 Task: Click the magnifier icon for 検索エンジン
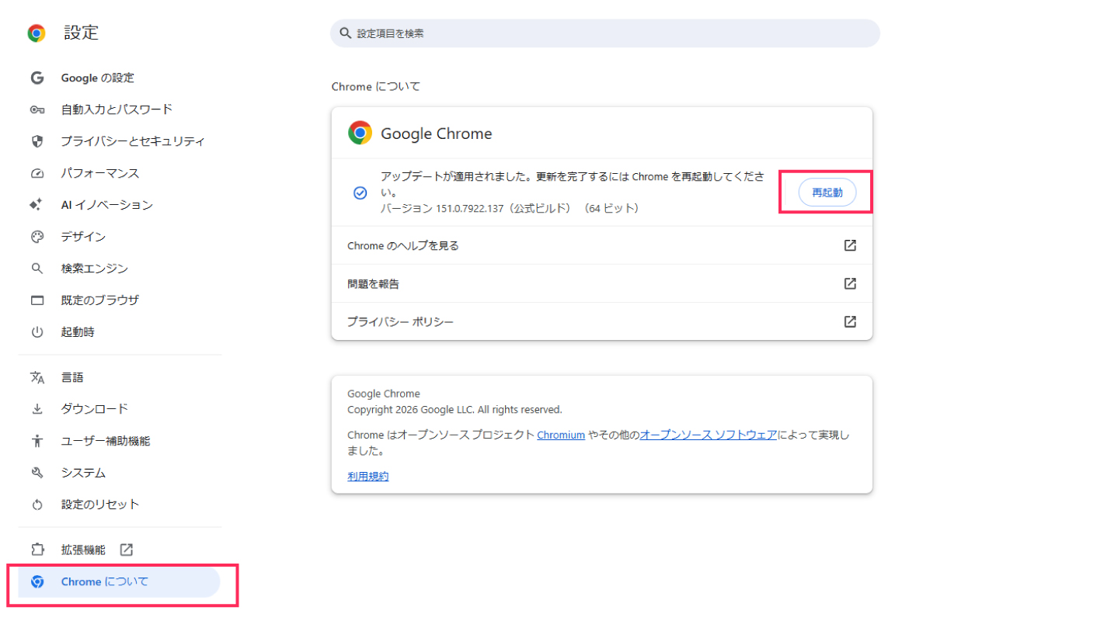(x=37, y=269)
